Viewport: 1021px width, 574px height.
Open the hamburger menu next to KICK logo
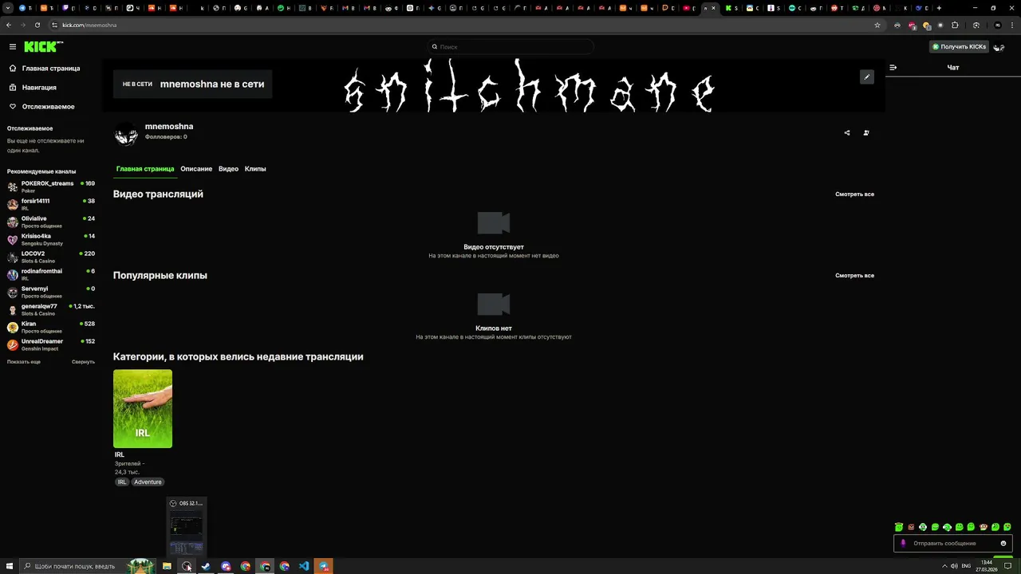click(x=13, y=47)
